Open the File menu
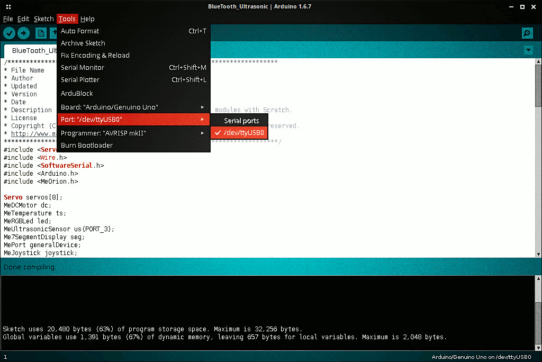Viewport: 542px width, 362px height. click(x=8, y=19)
